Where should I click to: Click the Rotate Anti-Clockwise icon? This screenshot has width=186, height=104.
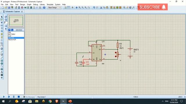coord(6,20)
